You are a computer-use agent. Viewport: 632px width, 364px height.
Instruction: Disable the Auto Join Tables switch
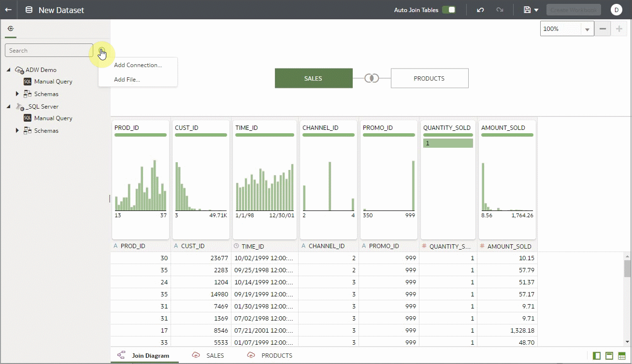[x=448, y=9]
